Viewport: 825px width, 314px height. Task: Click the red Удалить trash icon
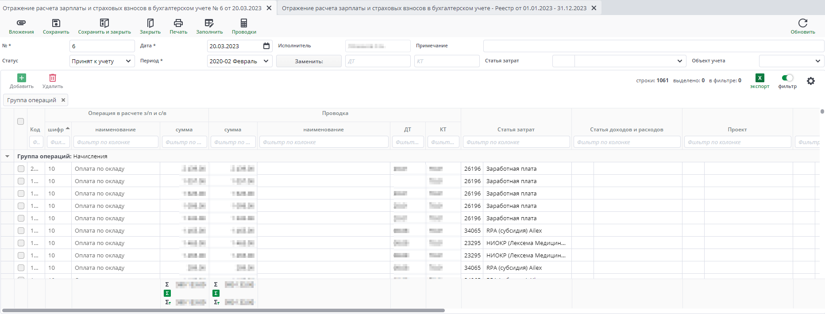53,78
